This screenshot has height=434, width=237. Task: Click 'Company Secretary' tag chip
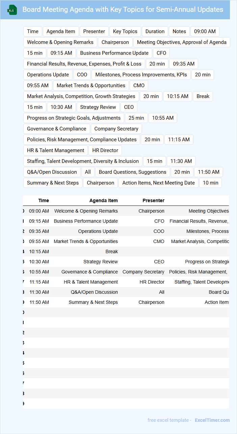(116, 129)
